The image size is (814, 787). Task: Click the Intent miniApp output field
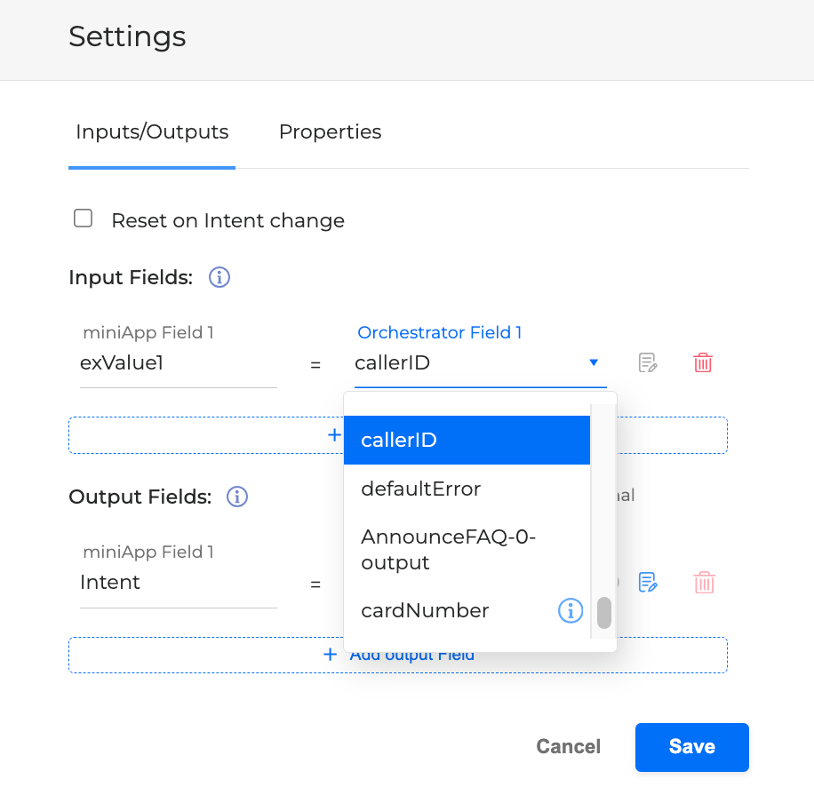[x=178, y=583]
